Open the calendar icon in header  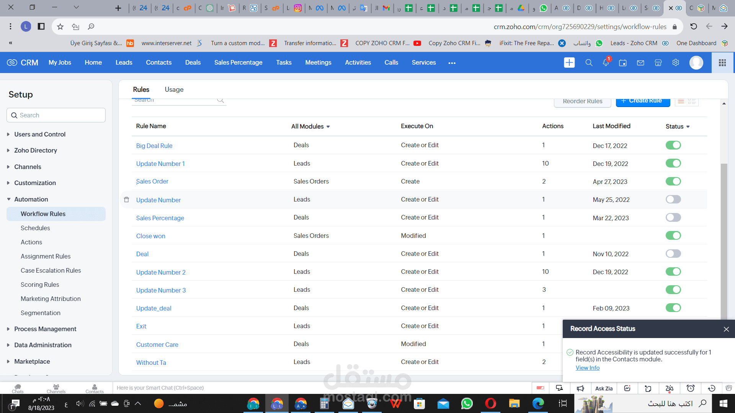623,63
